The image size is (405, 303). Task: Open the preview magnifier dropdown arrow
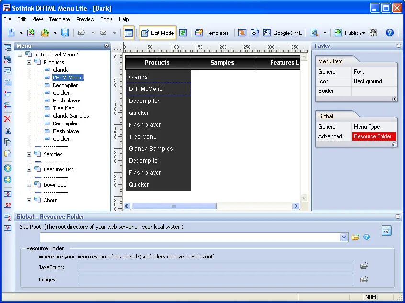tap(325, 33)
